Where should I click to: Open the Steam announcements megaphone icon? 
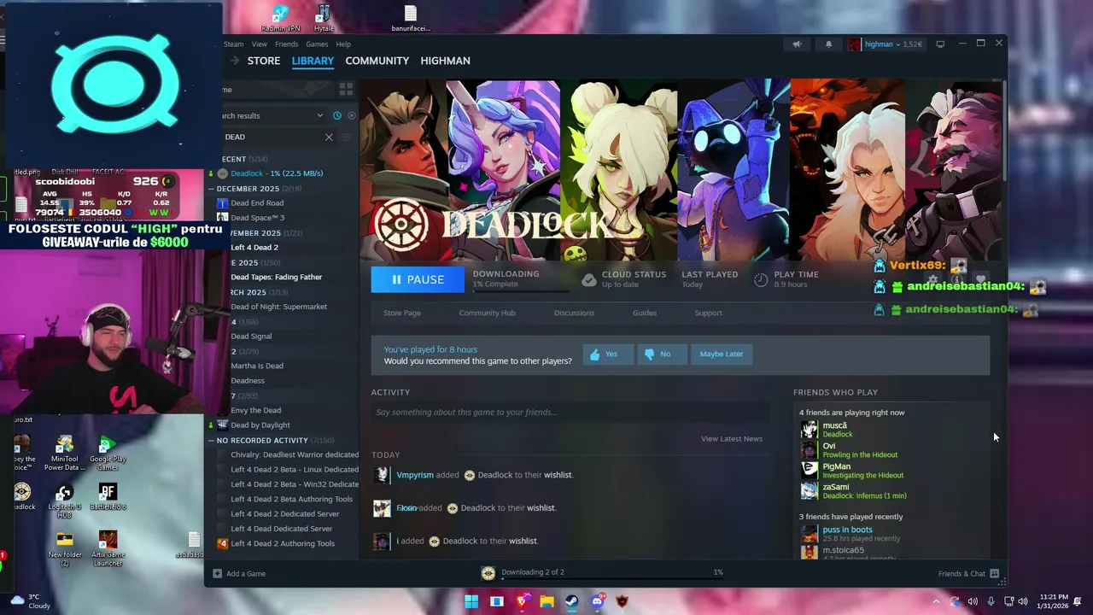point(797,44)
